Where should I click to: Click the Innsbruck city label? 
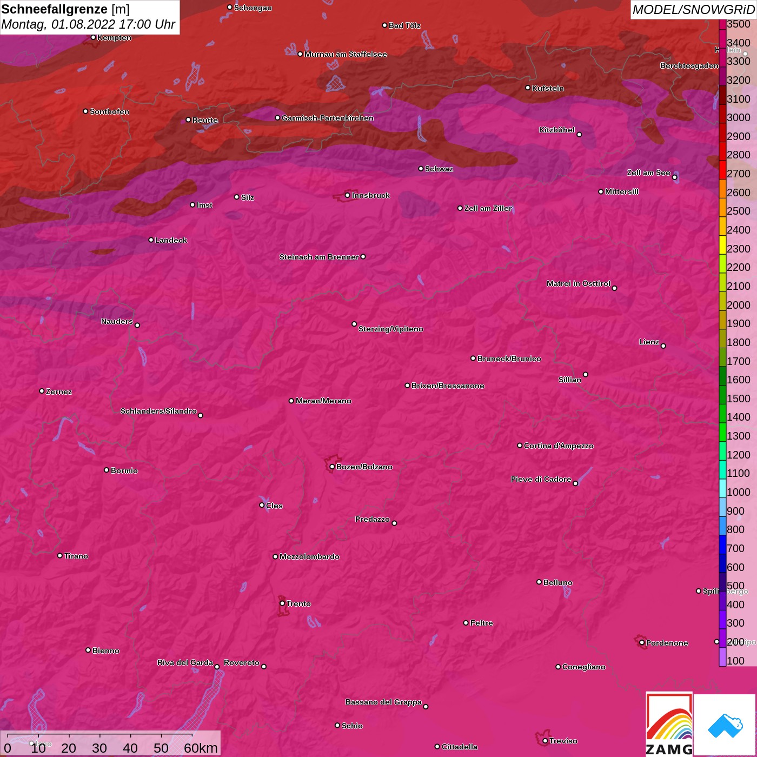pos(370,195)
